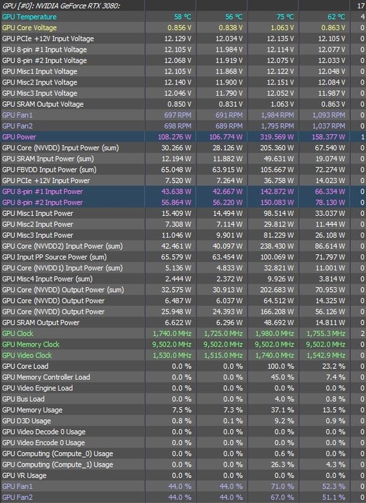Click the 1,980.0 MHz GPU Clock maximum value

[275, 334]
